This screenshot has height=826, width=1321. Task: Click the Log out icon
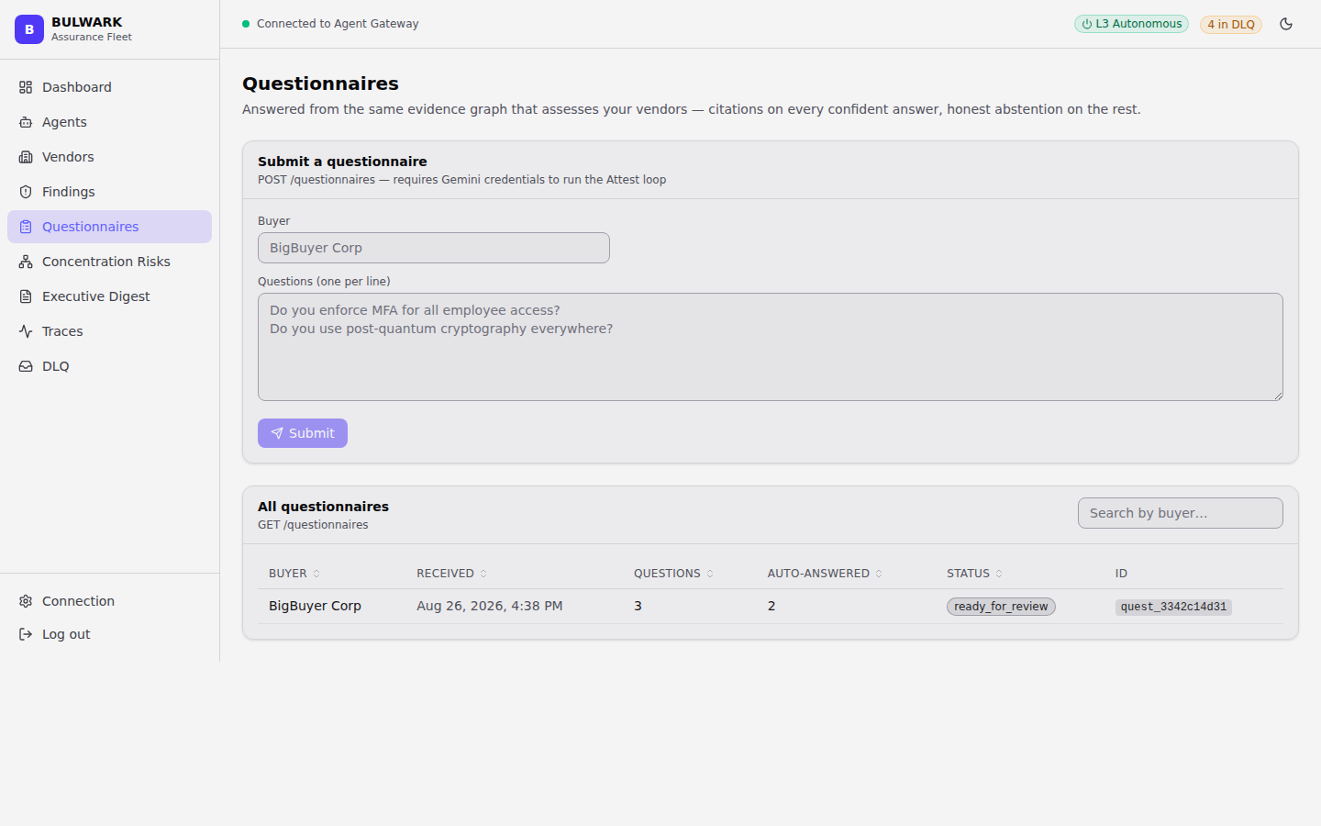tap(26, 634)
